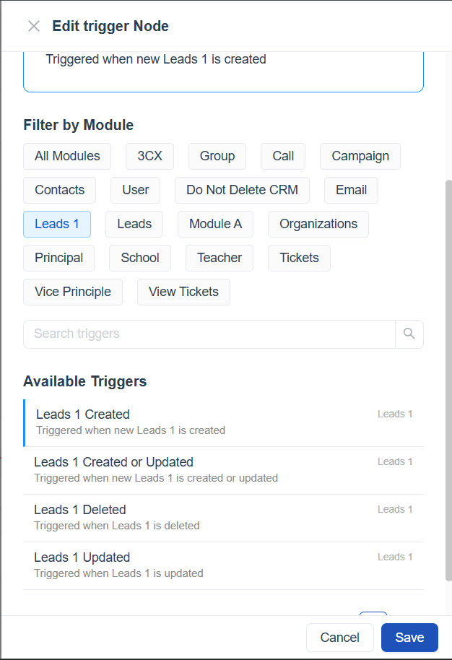452x660 pixels.
Task: Toggle the Leads 1 module filter
Action: coord(57,224)
